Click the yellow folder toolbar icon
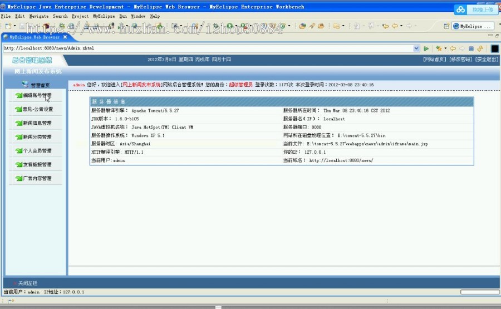The image size is (501, 309). click(336, 26)
